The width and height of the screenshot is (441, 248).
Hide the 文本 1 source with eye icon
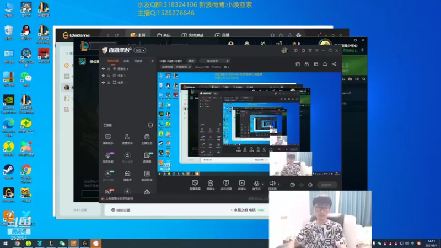[x=103, y=76]
